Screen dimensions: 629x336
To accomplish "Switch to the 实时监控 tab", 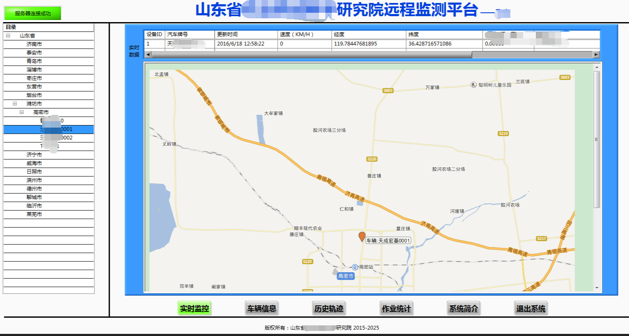I will pyautogui.click(x=194, y=308).
